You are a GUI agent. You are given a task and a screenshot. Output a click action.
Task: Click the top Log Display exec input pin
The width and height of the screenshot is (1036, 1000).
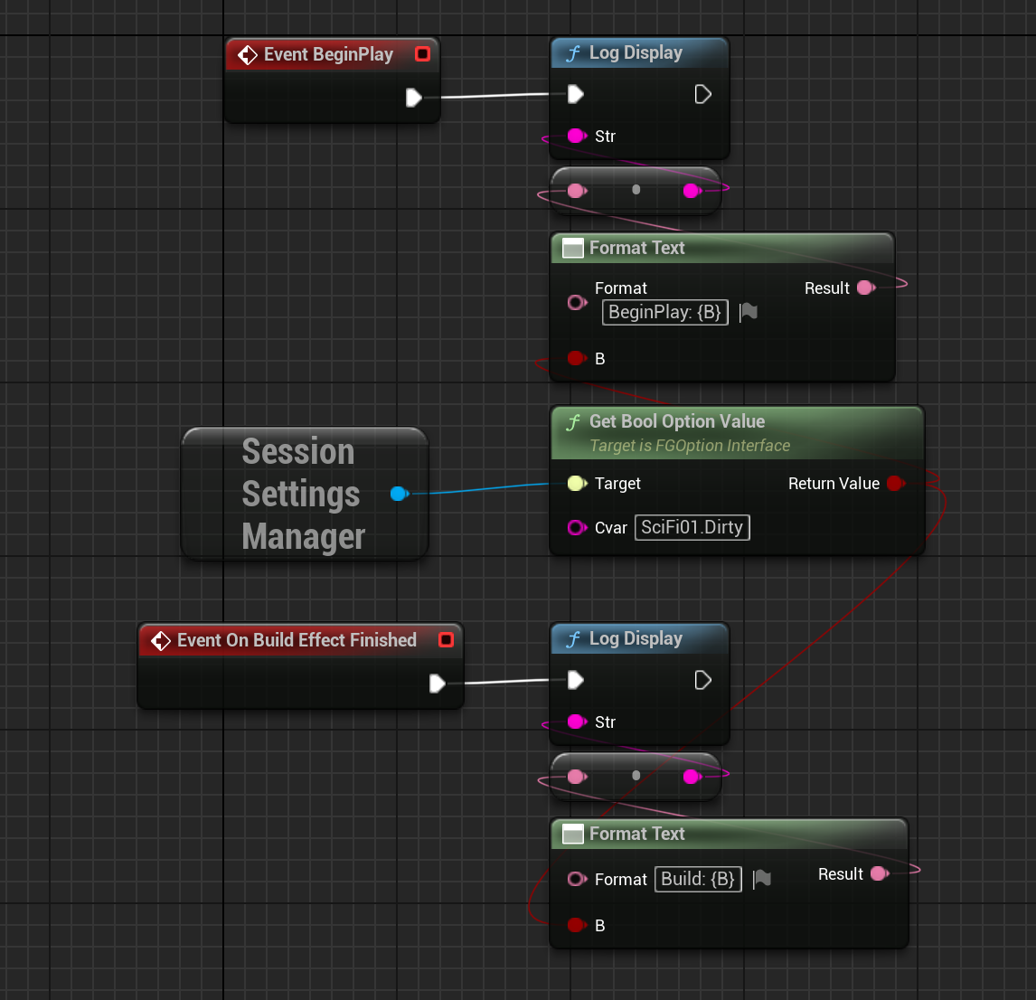pos(576,95)
